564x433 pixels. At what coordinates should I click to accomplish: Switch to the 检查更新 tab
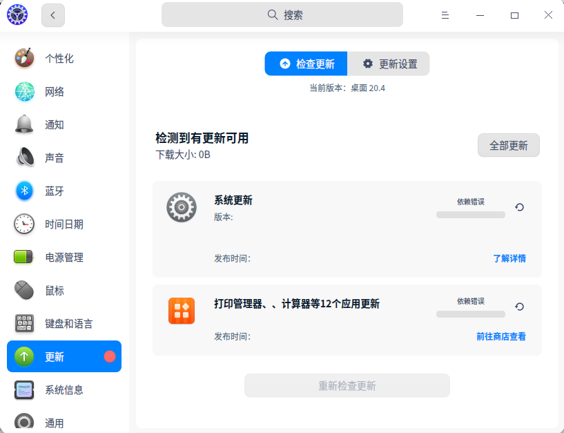pos(306,64)
